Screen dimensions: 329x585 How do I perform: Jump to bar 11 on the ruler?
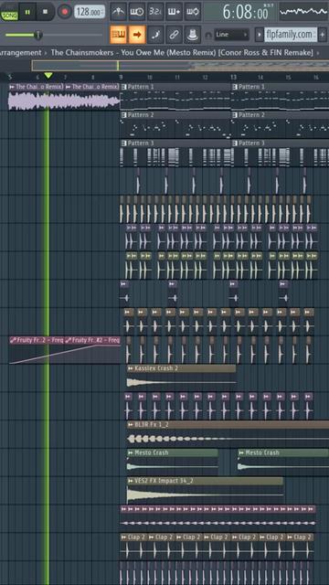pyautogui.click(x=177, y=77)
